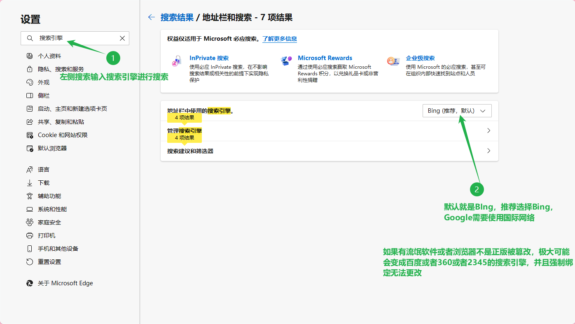Click the back arrow beside 搜索结果
Image resolution: width=575 pixels, height=324 pixels.
pos(151,17)
